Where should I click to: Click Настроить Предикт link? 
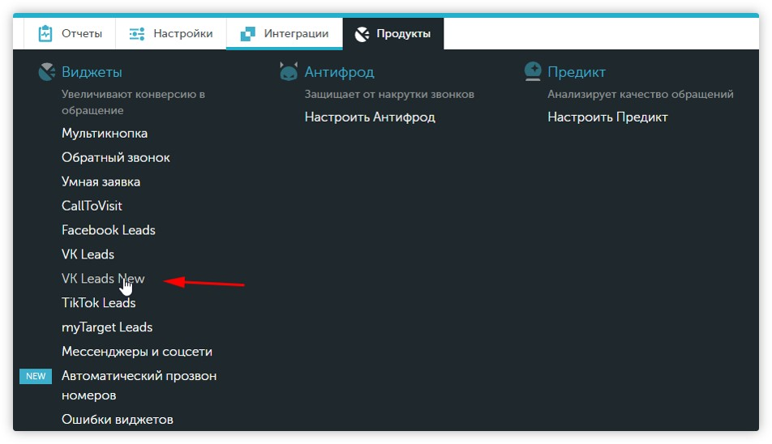click(607, 117)
